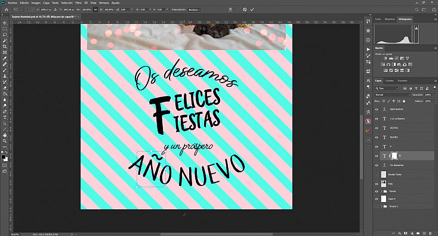Open the Archivo menu

(13, 3)
